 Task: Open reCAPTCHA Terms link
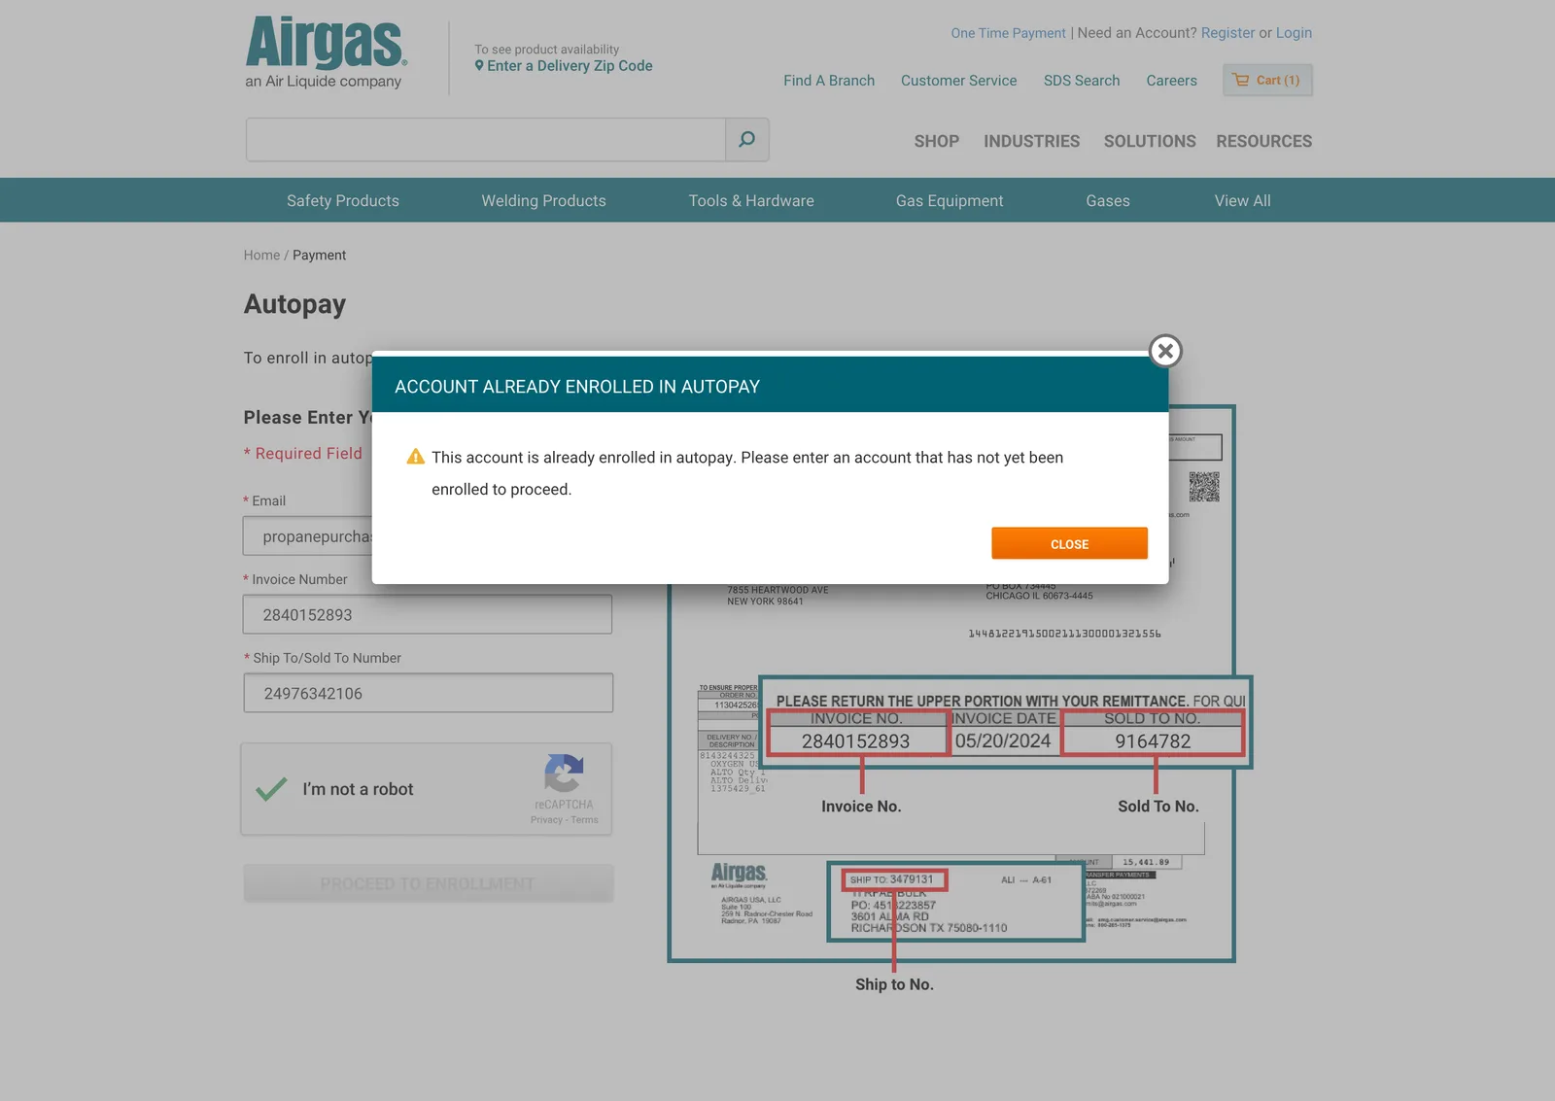coord(584,820)
